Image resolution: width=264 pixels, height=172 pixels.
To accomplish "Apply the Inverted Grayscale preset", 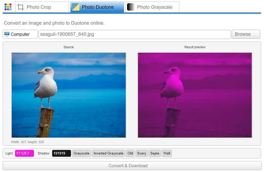I will pos(108,153).
